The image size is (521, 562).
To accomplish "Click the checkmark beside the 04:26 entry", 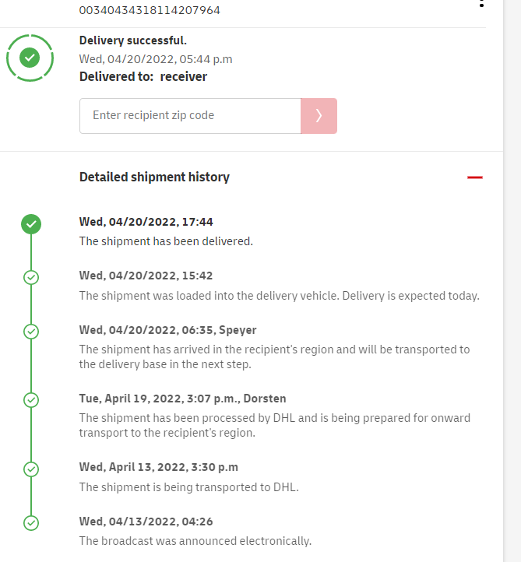I will pyautogui.click(x=31, y=523).
